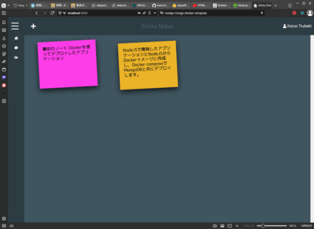314x229 pixels.
Task: Reset page zoom with リセット button
Action: tap(249, 226)
